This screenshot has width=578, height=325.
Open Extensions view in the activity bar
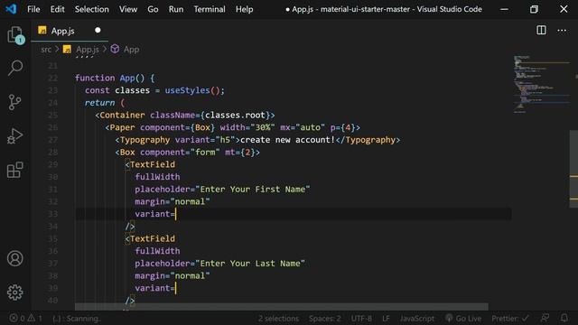click(x=15, y=170)
